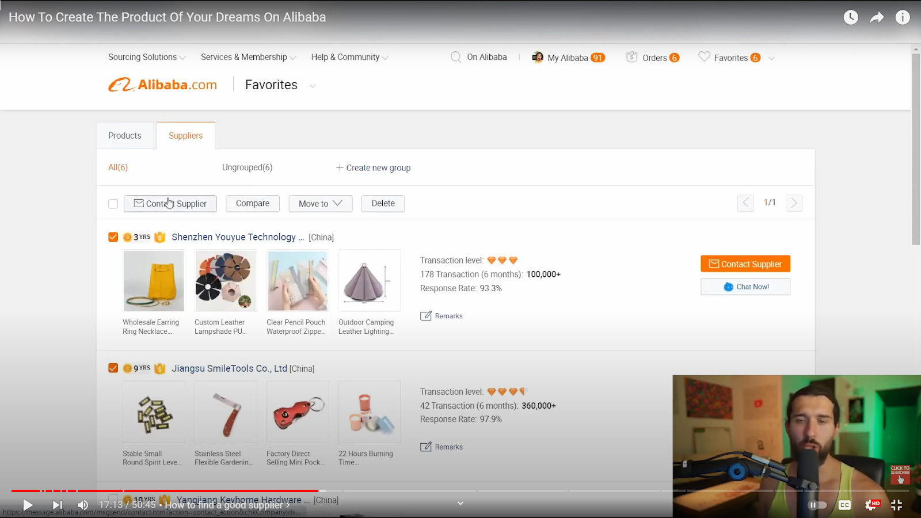Seek on the video progress bar
921x518 pixels.
[461, 491]
